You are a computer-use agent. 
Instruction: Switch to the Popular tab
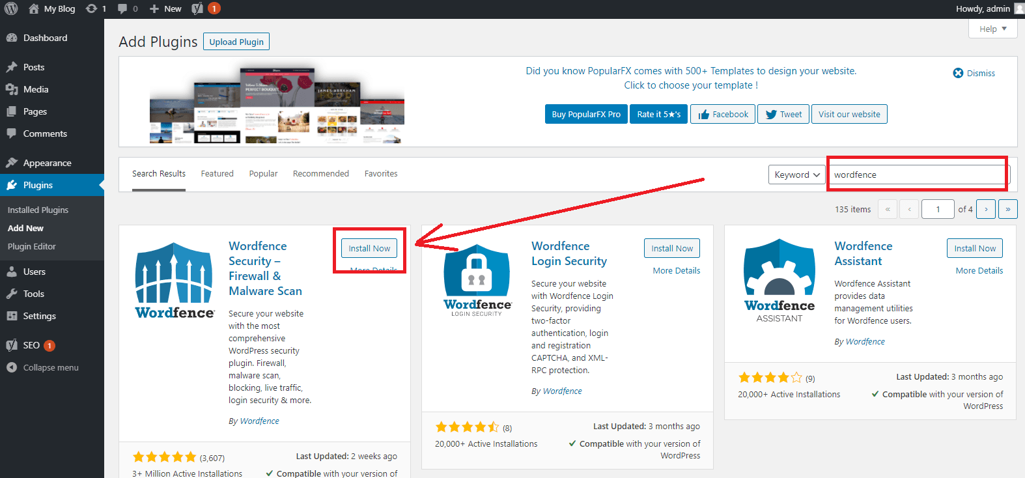pyautogui.click(x=263, y=174)
